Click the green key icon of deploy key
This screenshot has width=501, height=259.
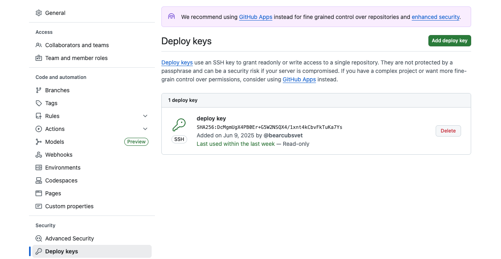pos(179,125)
